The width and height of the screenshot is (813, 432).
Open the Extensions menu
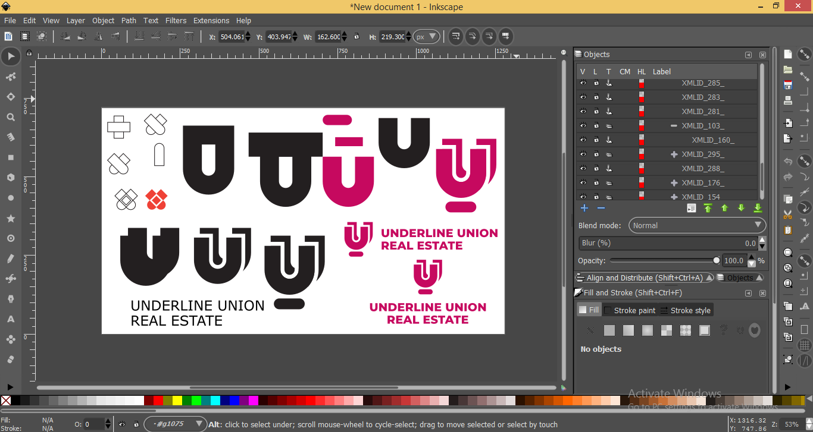click(x=211, y=20)
